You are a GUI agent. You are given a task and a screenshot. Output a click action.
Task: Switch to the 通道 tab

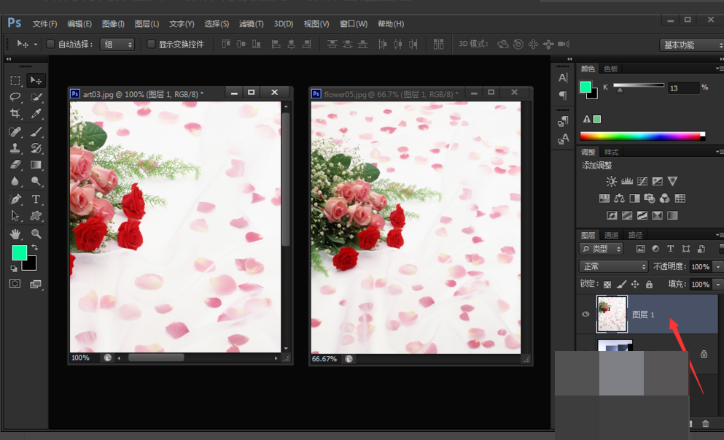[611, 235]
